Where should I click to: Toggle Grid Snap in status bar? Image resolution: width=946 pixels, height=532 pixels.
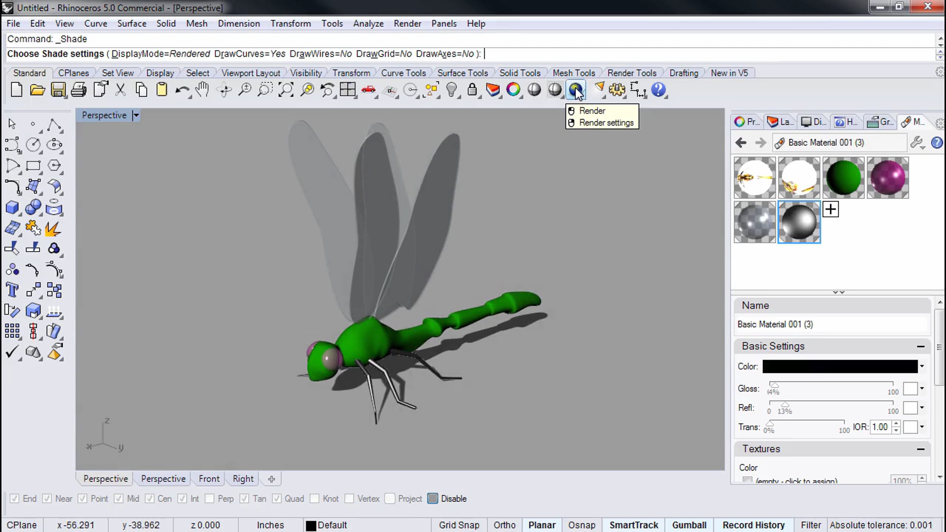(459, 525)
